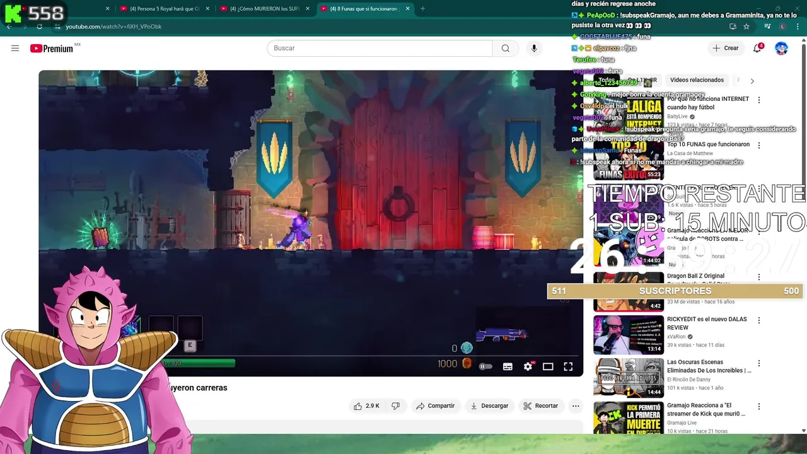Install app icon in address bar
Viewport: 807px width, 454px height.
(x=733, y=26)
